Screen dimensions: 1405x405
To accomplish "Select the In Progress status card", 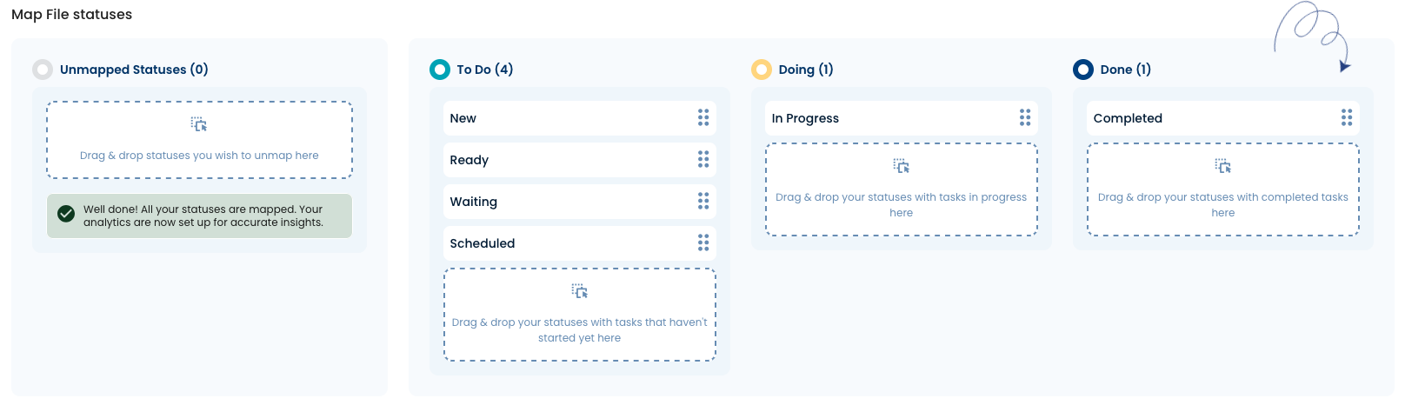I will point(902,118).
